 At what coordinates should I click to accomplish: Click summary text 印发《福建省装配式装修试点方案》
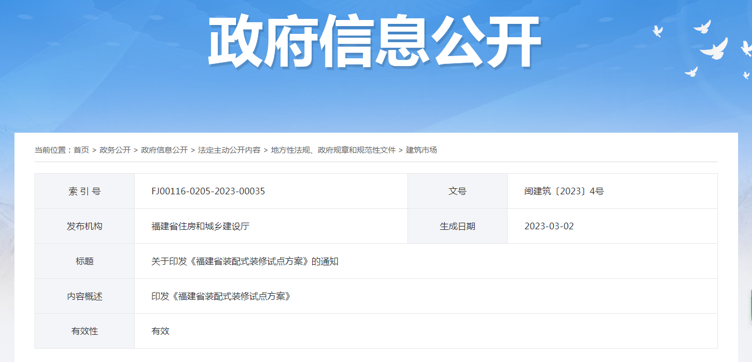click(223, 296)
